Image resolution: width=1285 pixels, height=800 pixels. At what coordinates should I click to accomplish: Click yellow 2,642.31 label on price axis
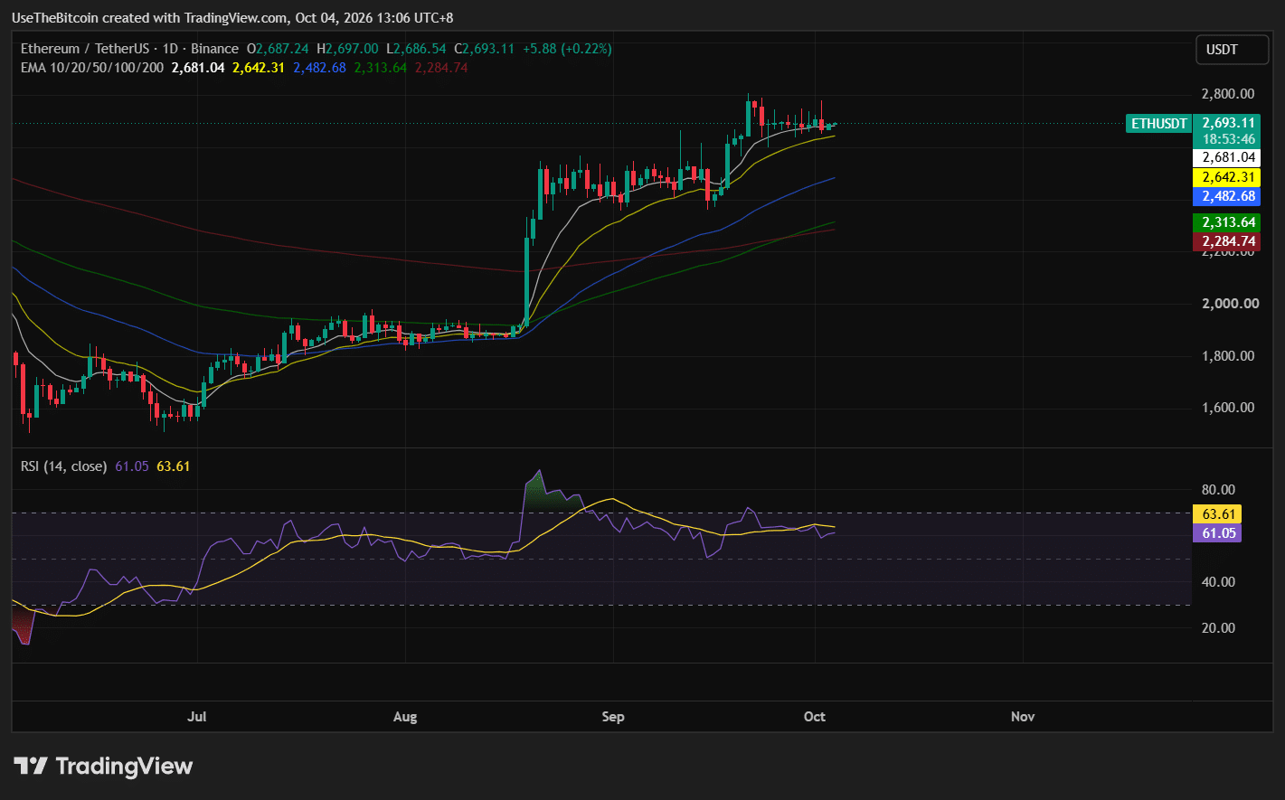tap(1226, 177)
